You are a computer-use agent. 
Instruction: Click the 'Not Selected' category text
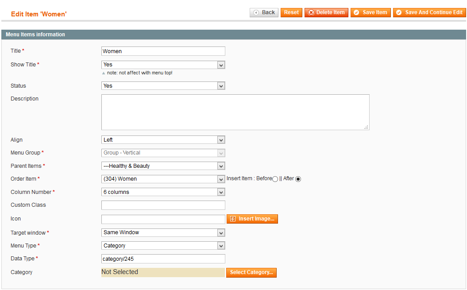pyautogui.click(x=120, y=272)
